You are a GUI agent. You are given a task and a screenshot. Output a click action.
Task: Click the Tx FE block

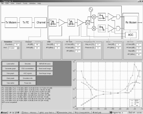point(26,23)
